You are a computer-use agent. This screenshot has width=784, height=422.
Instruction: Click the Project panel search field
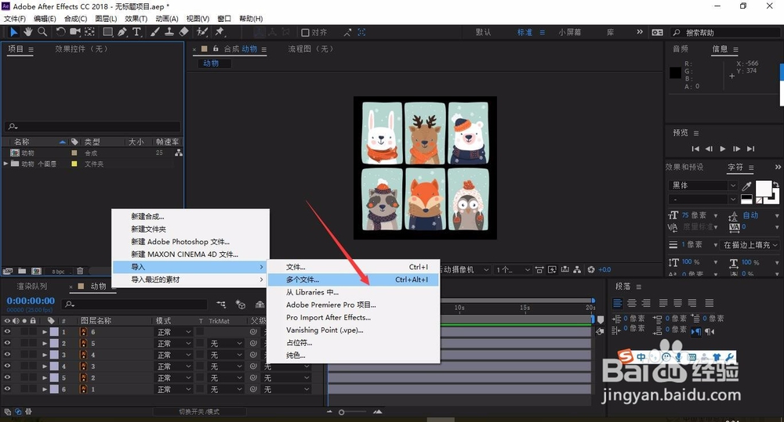[93, 126]
